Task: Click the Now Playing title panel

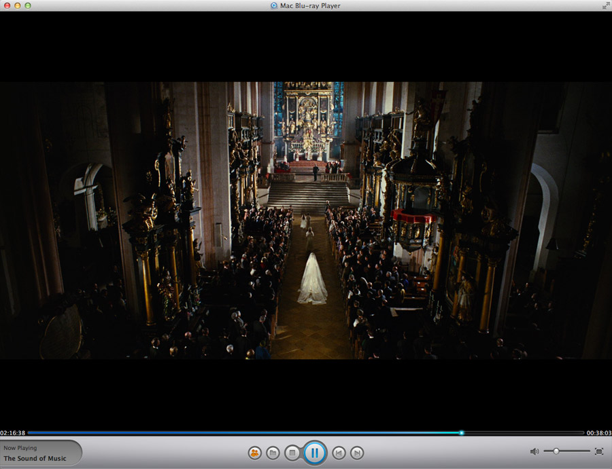Action: [x=39, y=453]
